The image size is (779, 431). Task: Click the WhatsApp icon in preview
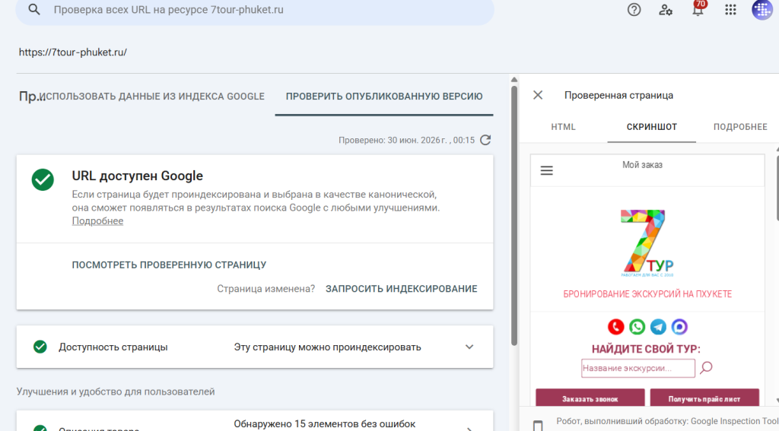click(x=637, y=327)
